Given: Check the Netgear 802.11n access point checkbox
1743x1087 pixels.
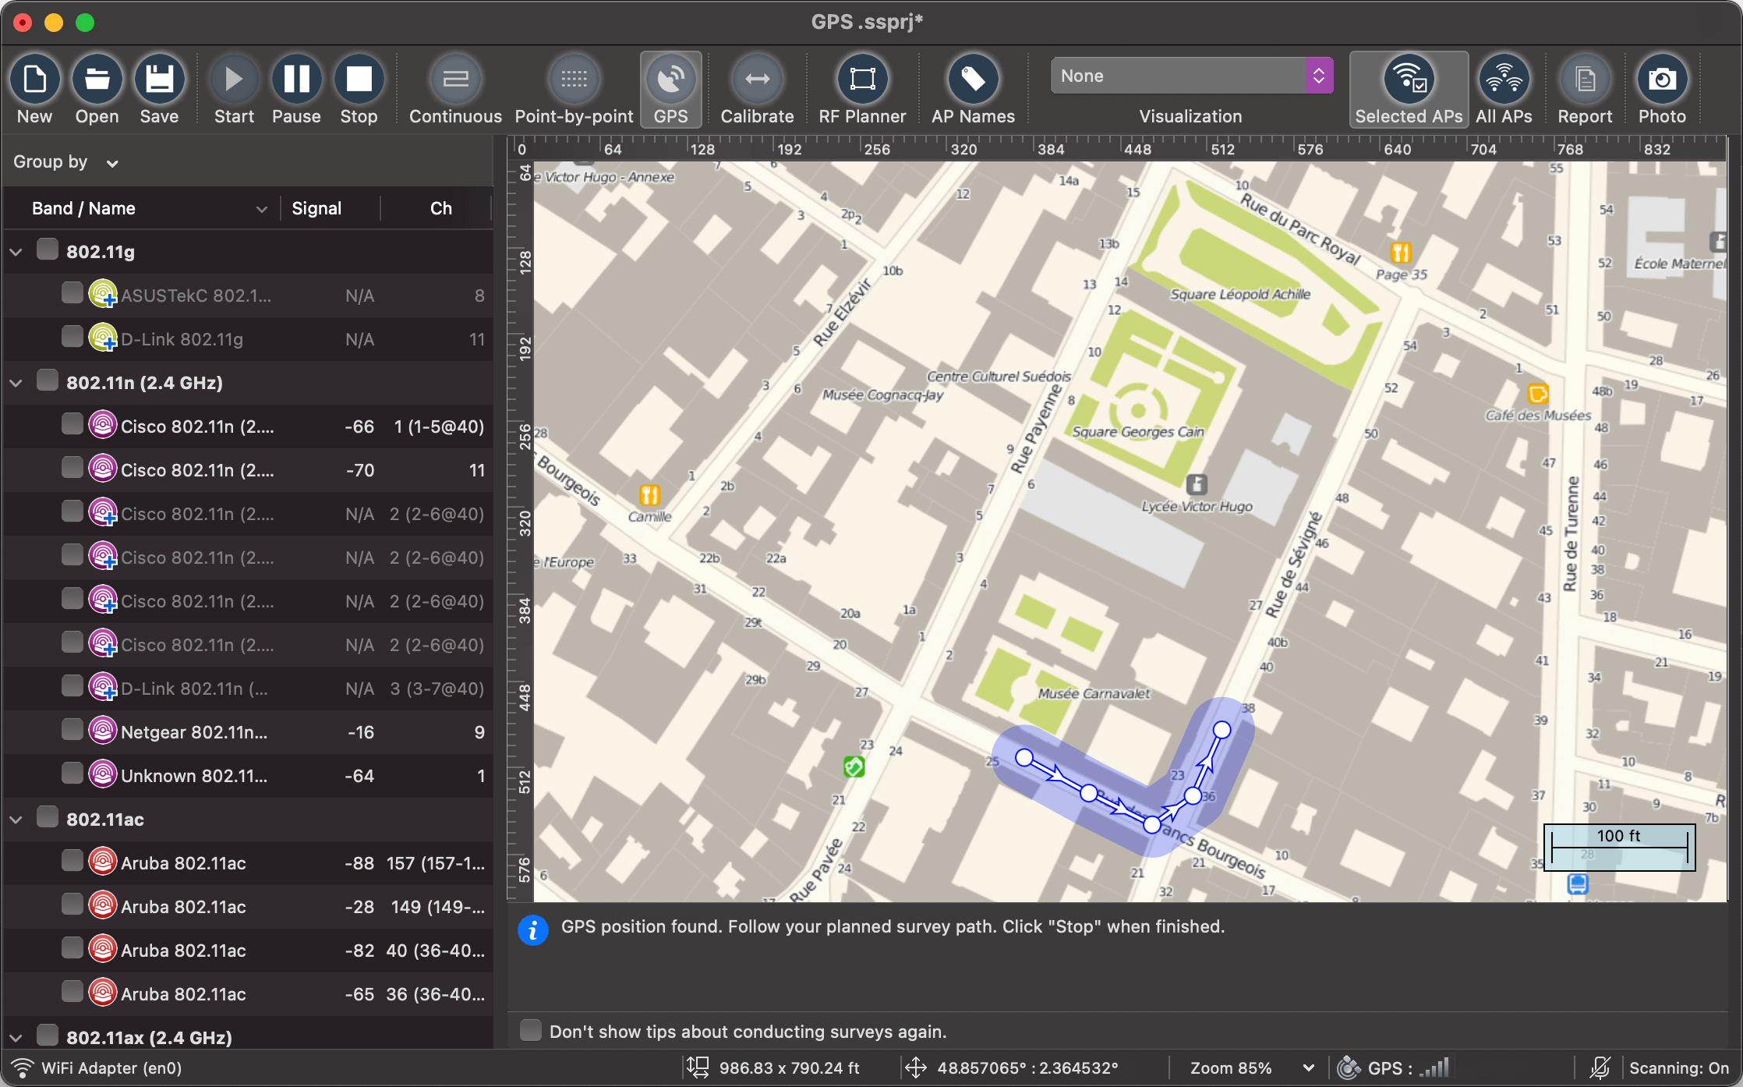Looking at the screenshot, I should click(x=72, y=730).
